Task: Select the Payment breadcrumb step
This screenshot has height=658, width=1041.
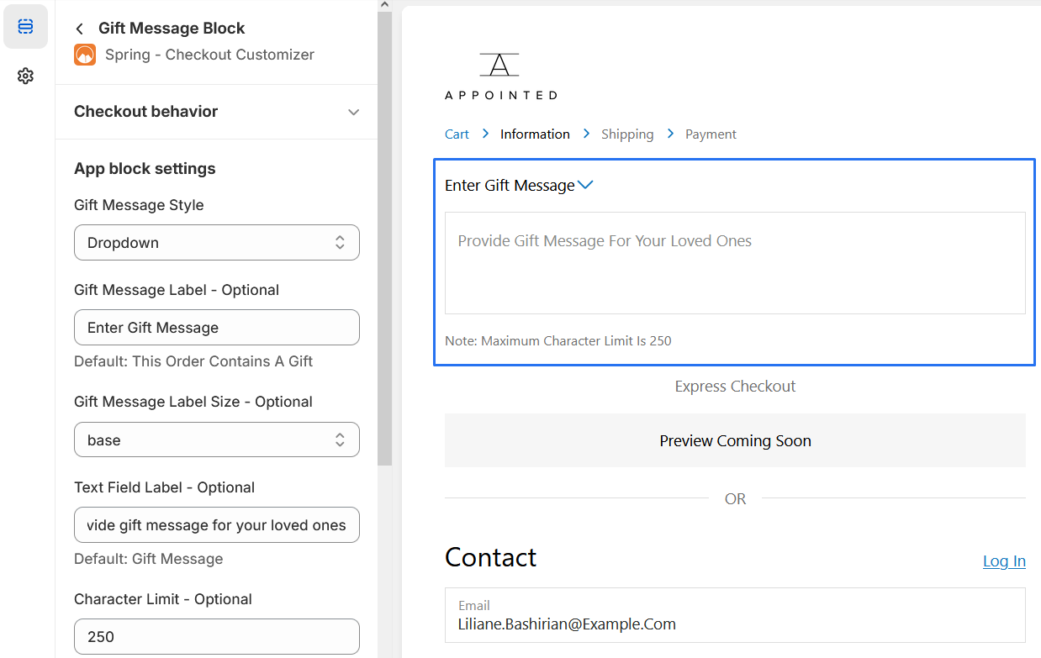Action: (x=711, y=134)
